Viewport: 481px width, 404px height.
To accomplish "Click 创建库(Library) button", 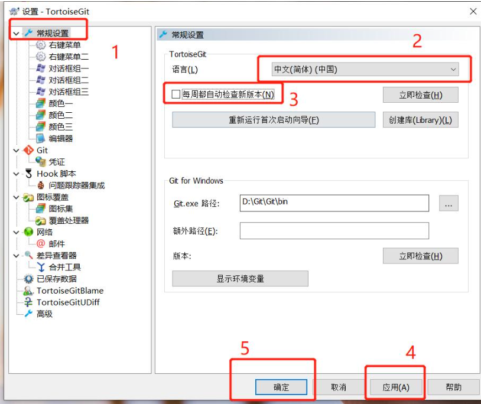I will tap(421, 119).
